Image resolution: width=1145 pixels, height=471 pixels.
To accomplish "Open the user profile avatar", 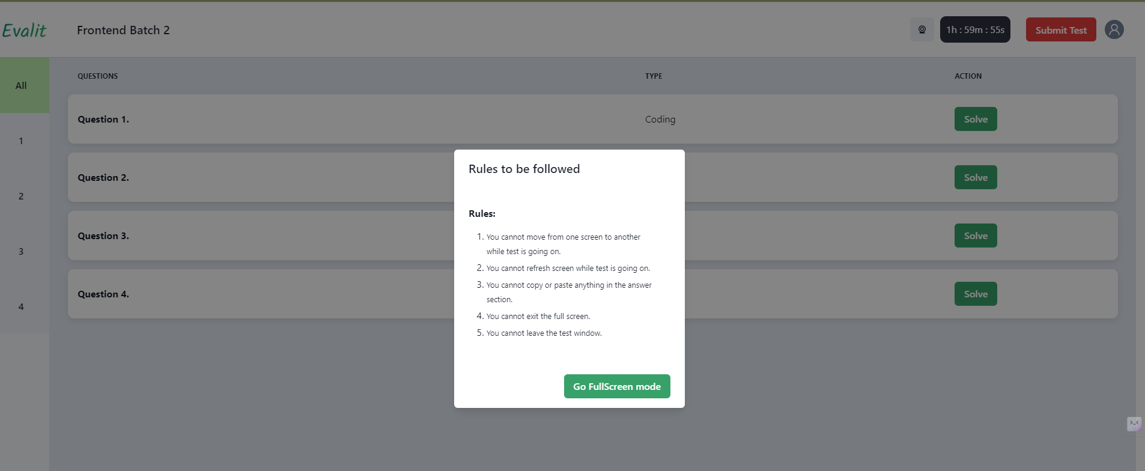I will click(1114, 29).
